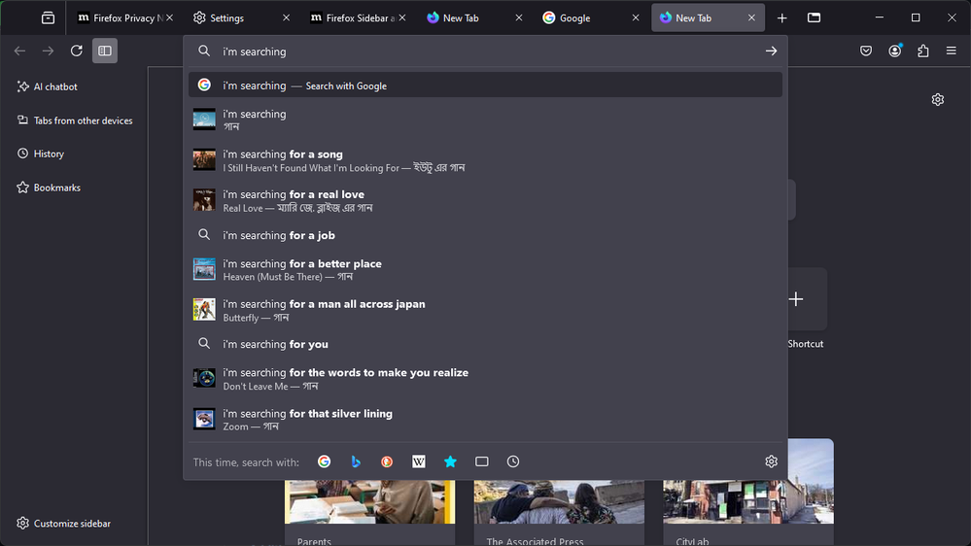Switch to the Google tab
Screen dimensions: 971x546
click(x=585, y=17)
